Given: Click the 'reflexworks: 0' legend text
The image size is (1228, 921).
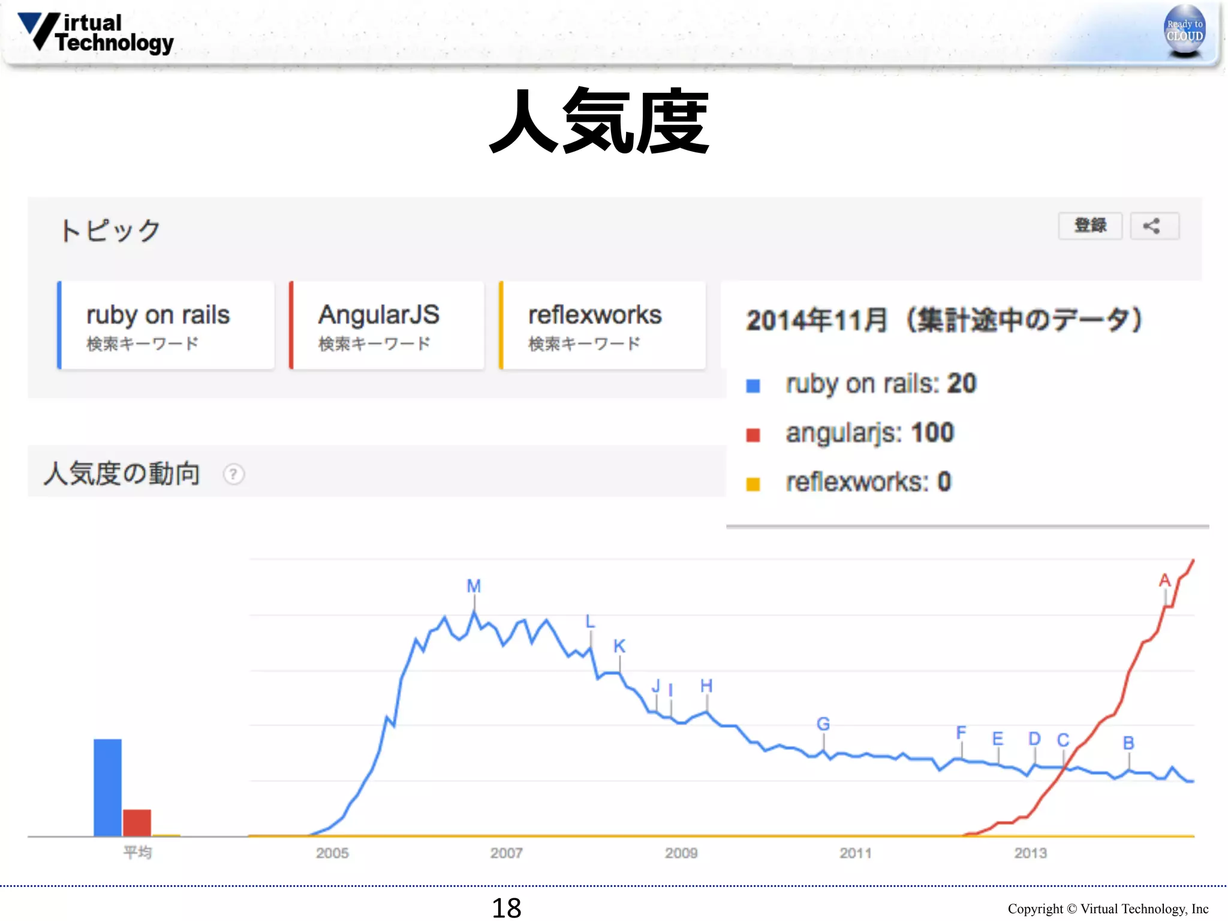Looking at the screenshot, I should 869,482.
